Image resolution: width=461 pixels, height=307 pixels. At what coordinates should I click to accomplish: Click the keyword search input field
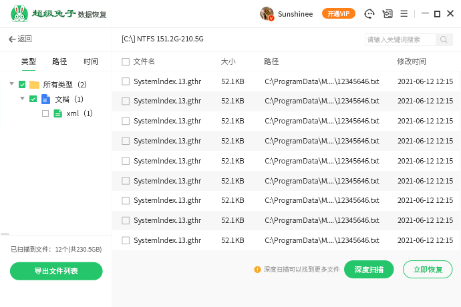click(400, 40)
